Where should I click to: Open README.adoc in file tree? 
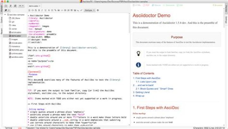point(16,50)
